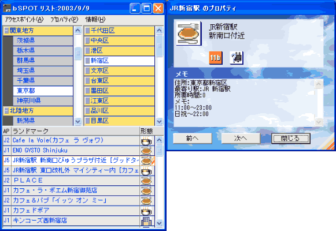Image resolution: width=336 pixels, height=231 pixels.
Task: Click the 前へ button
Action: point(193,139)
